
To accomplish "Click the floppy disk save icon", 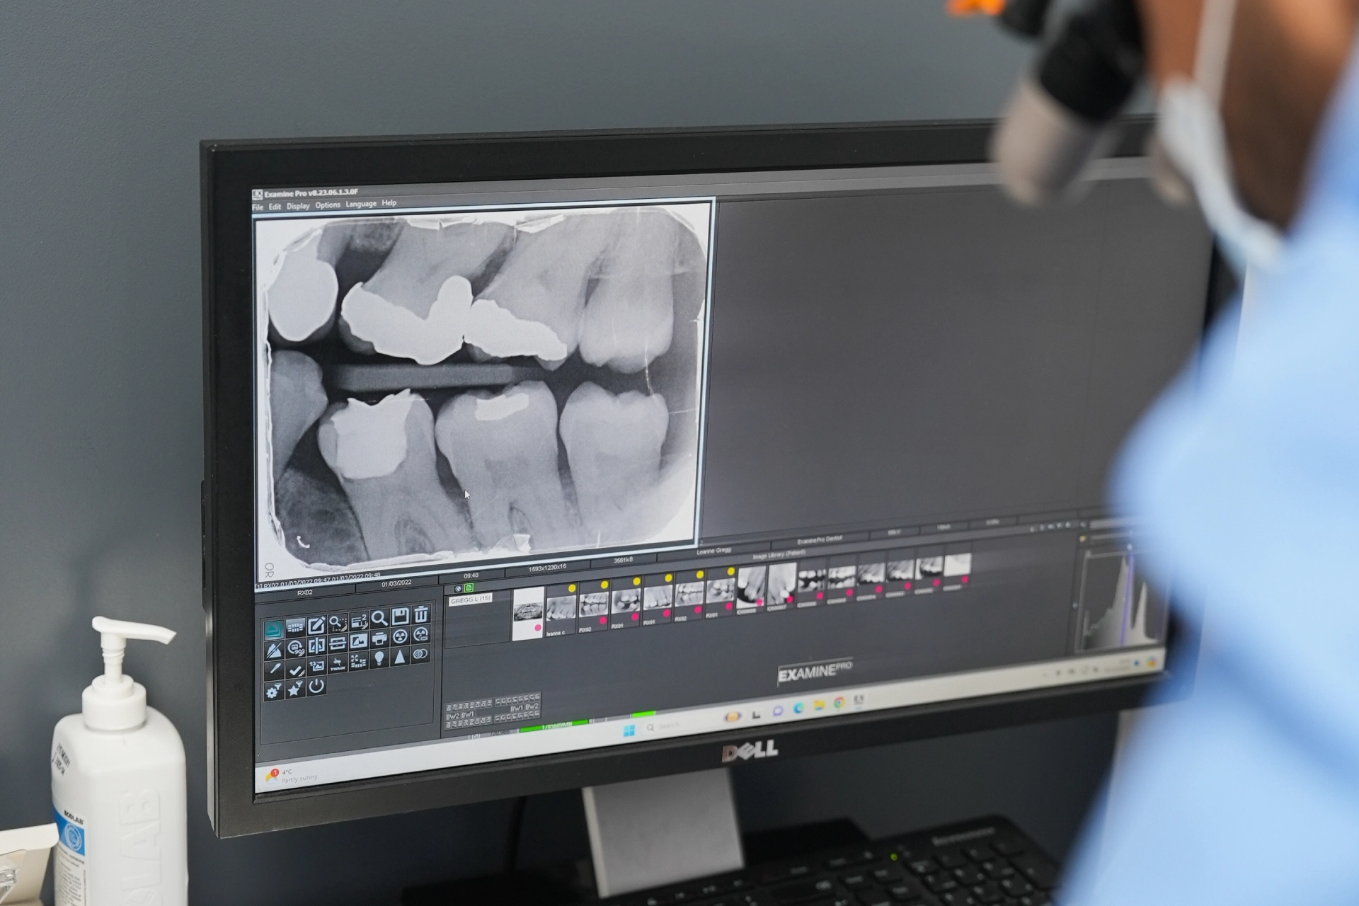I will tap(401, 616).
